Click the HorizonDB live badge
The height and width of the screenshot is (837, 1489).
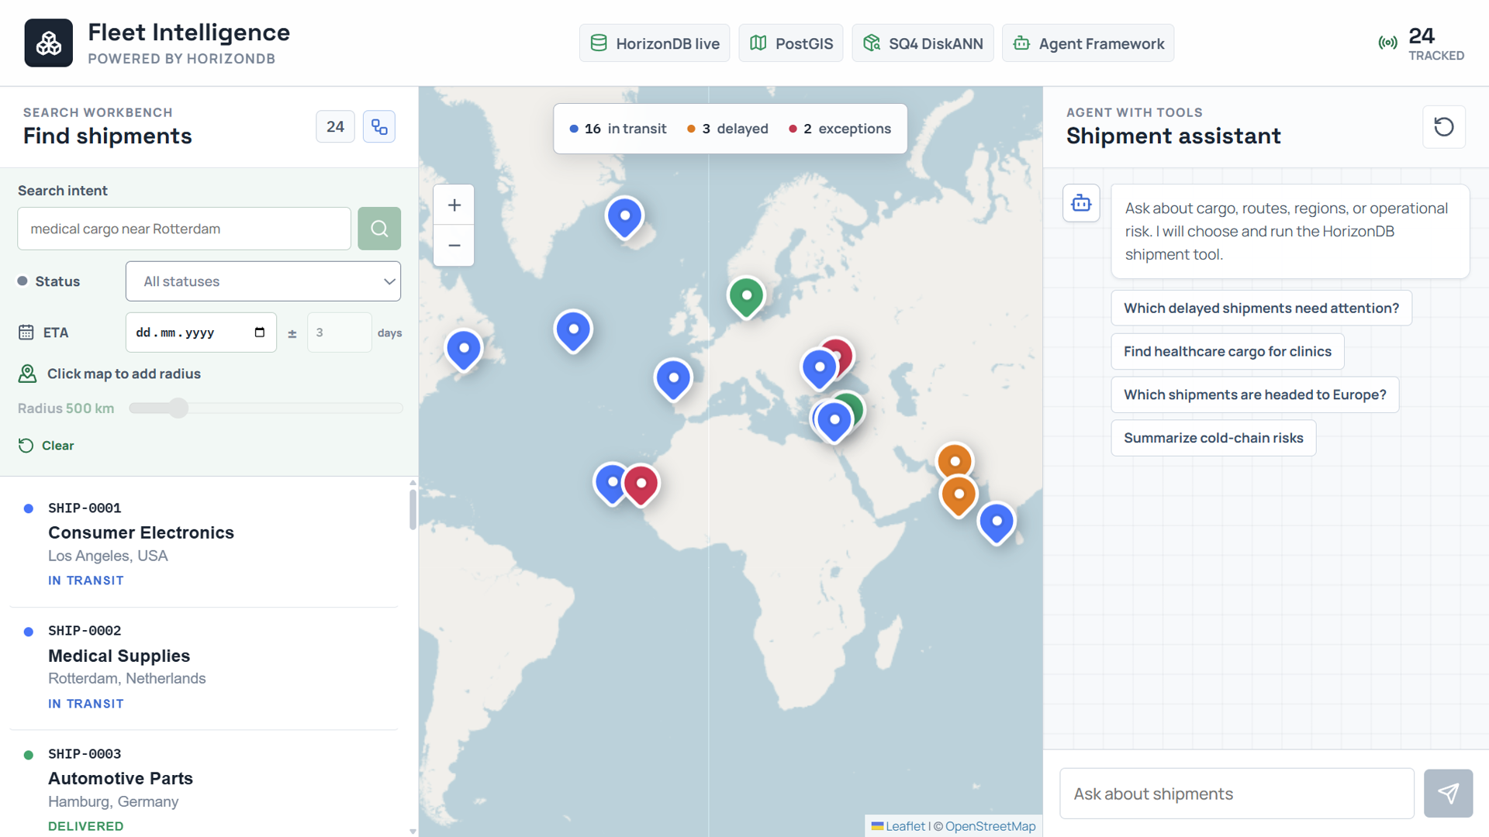655,43
